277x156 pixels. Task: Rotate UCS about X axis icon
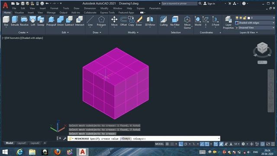pyautogui.click(x=206, y=21)
